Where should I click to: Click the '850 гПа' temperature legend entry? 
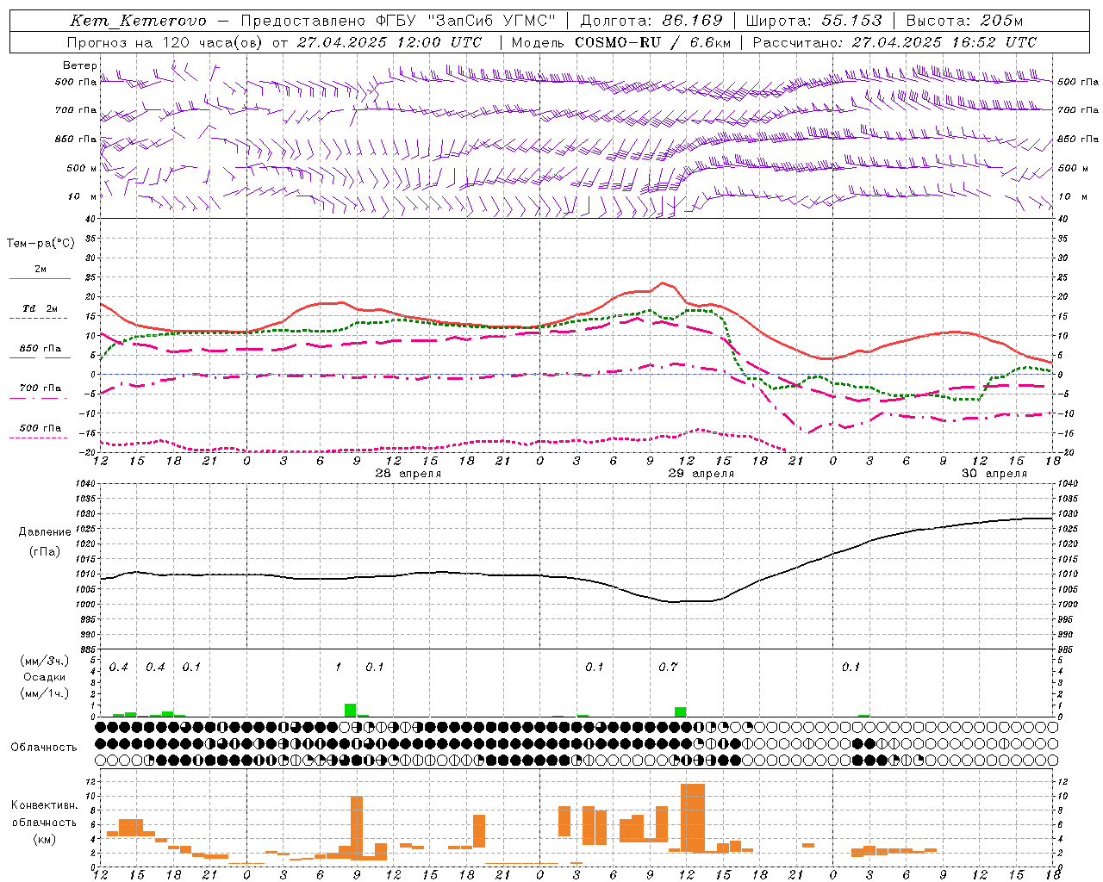(x=41, y=349)
